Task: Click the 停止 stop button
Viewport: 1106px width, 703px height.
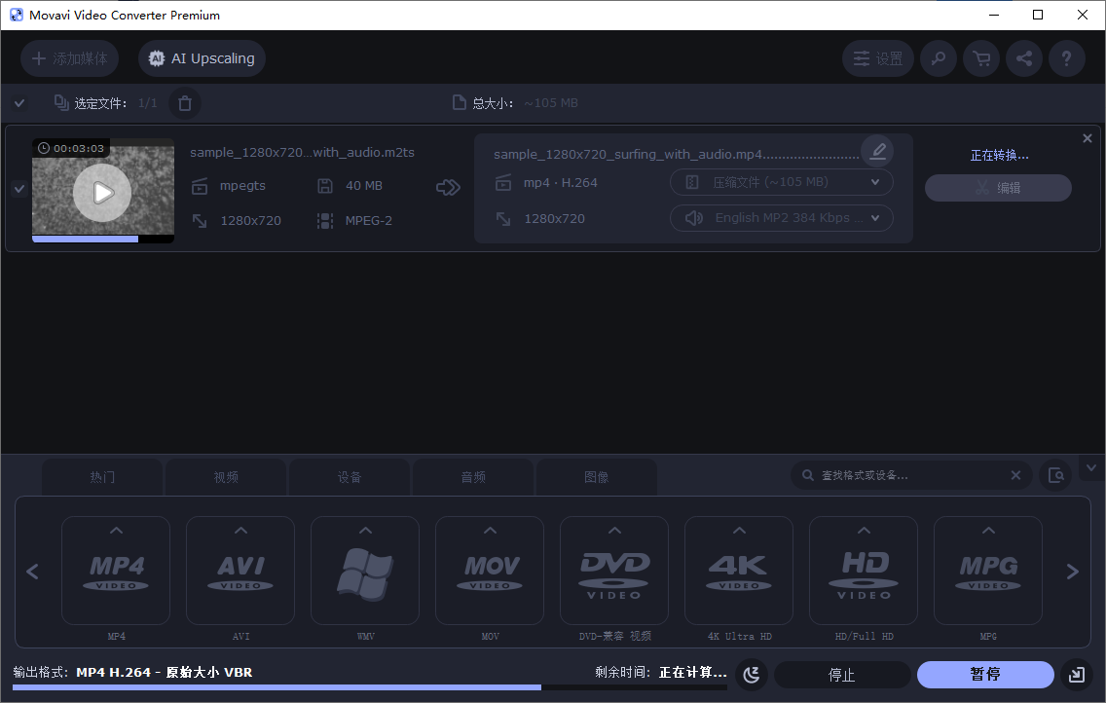Action: [841, 675]
